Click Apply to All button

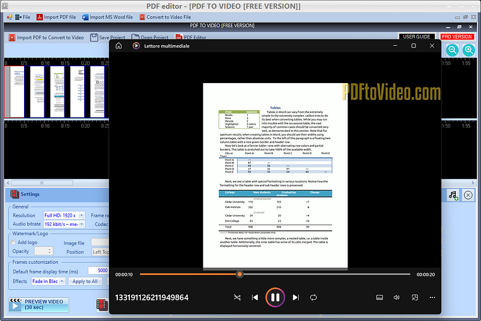pos(85,281)
